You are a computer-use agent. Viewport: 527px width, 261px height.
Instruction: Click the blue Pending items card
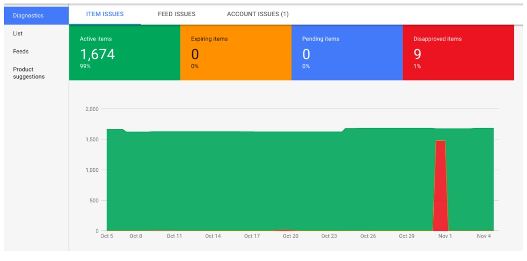(x=347, y=53)
